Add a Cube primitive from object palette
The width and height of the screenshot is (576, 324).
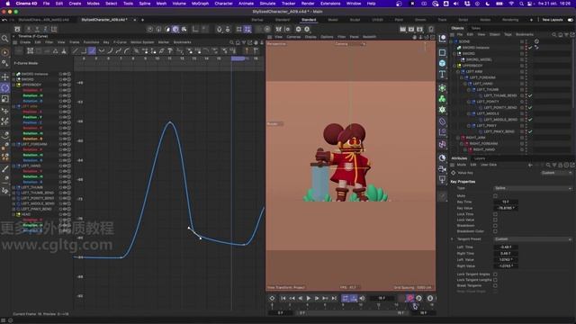pos(442,63)
